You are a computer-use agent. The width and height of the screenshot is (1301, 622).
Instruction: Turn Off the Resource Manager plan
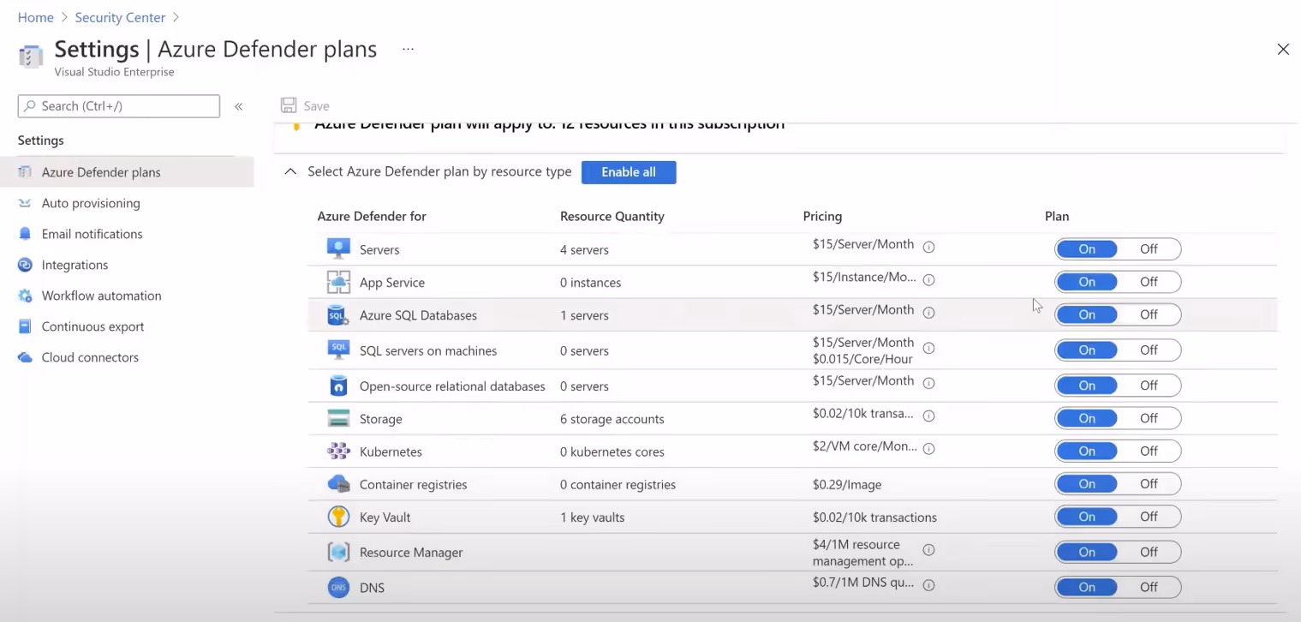point(1149,552)
